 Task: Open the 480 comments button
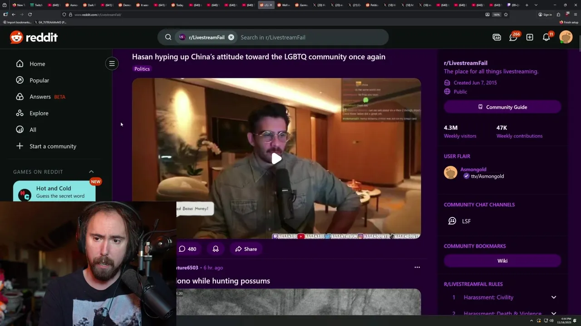pos(187,249)
